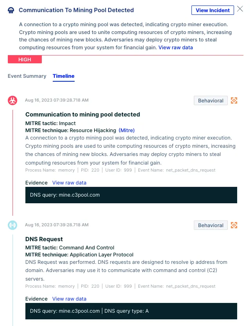Click Behavioral badge on DNS Request event
Viewport: 252px width, 326px height.
pyautogui.click(x=211, y=226)
